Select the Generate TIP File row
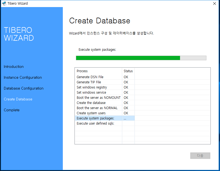Screen dimensions: 220x171 (142, 82)
